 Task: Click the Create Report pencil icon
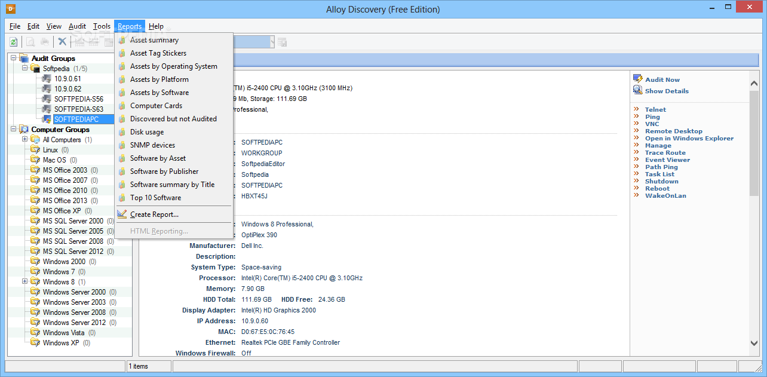point(122,214)
